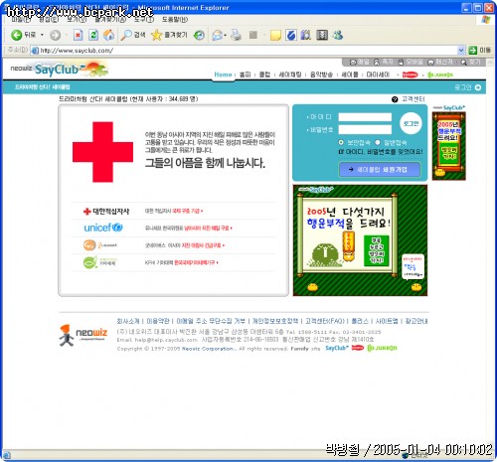Viewport: 497px width, 462px height.
Task: Click the dark film-strip toolbar icon
Action: click(322, 35)
